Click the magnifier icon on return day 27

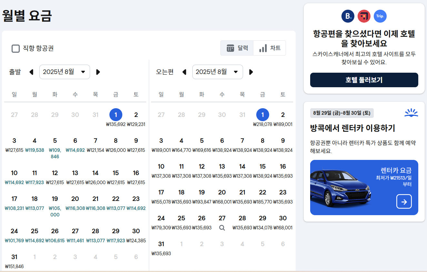(x=222, y=228)
